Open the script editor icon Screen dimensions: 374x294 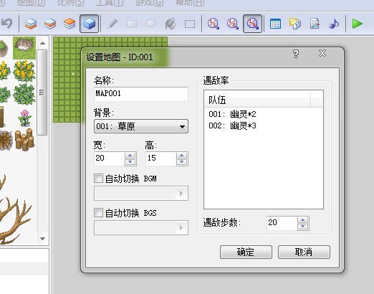tap(315, 24)
